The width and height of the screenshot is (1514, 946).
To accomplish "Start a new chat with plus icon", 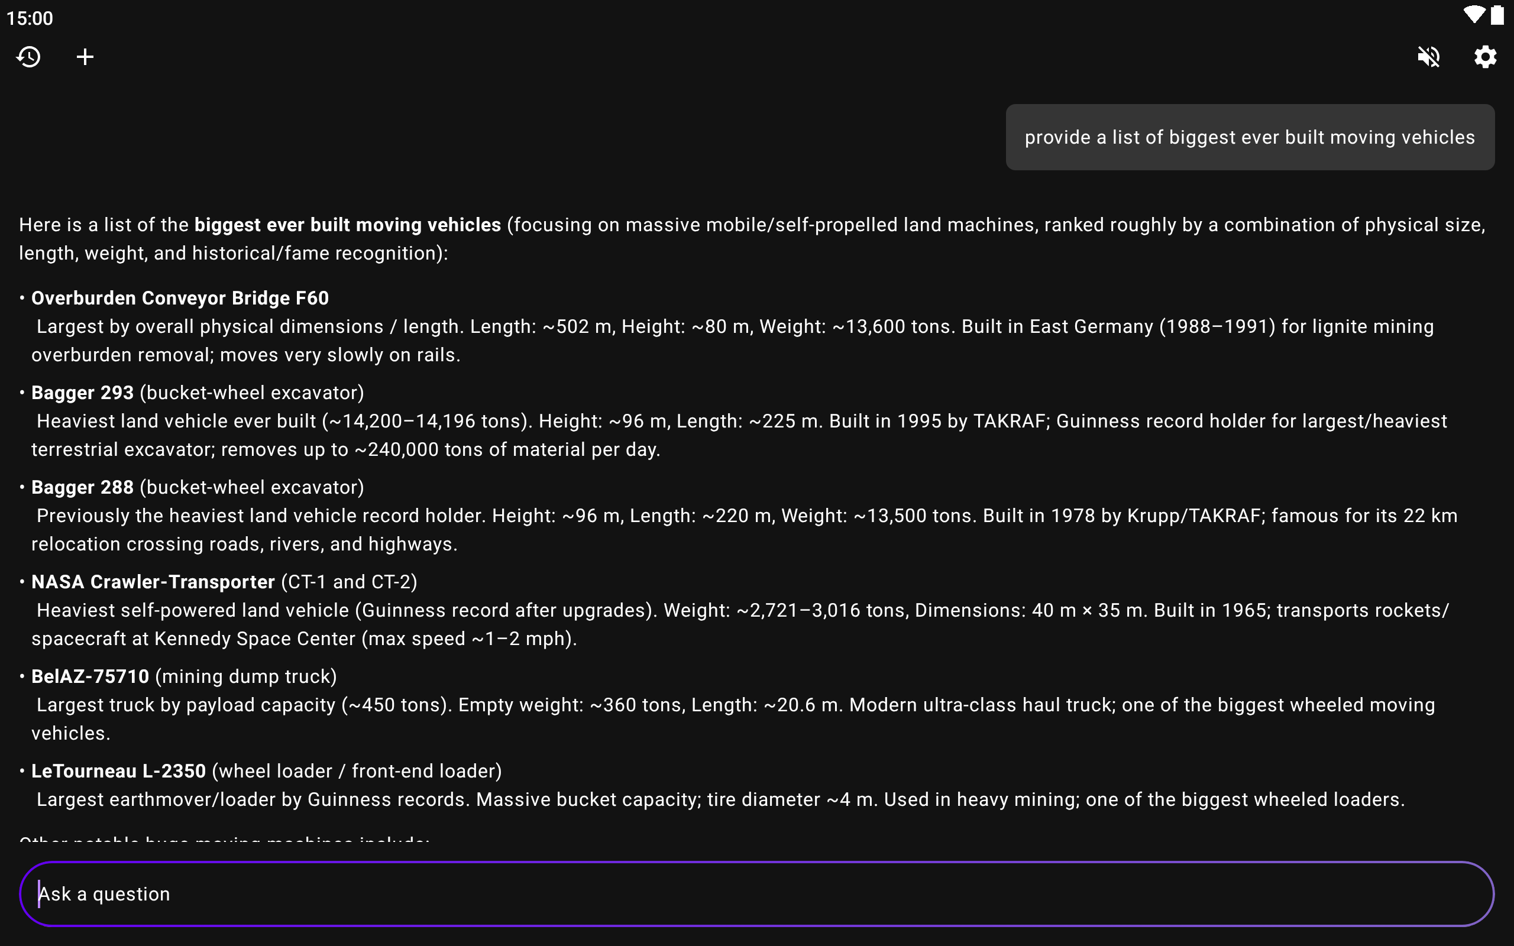I will (x=85, y=57).
